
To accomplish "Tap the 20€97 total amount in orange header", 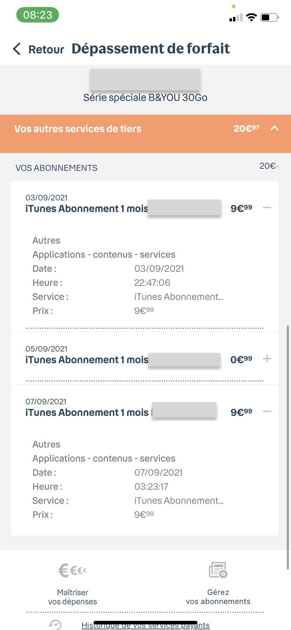I will click(x=246, y=129).
